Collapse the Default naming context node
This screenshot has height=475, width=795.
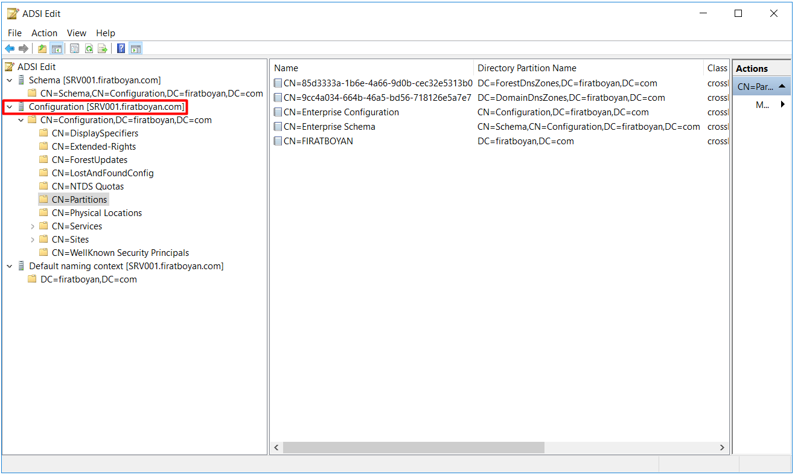click(x=10, y=266)
